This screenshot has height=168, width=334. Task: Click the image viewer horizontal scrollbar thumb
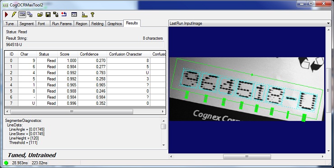pos(247,157)
